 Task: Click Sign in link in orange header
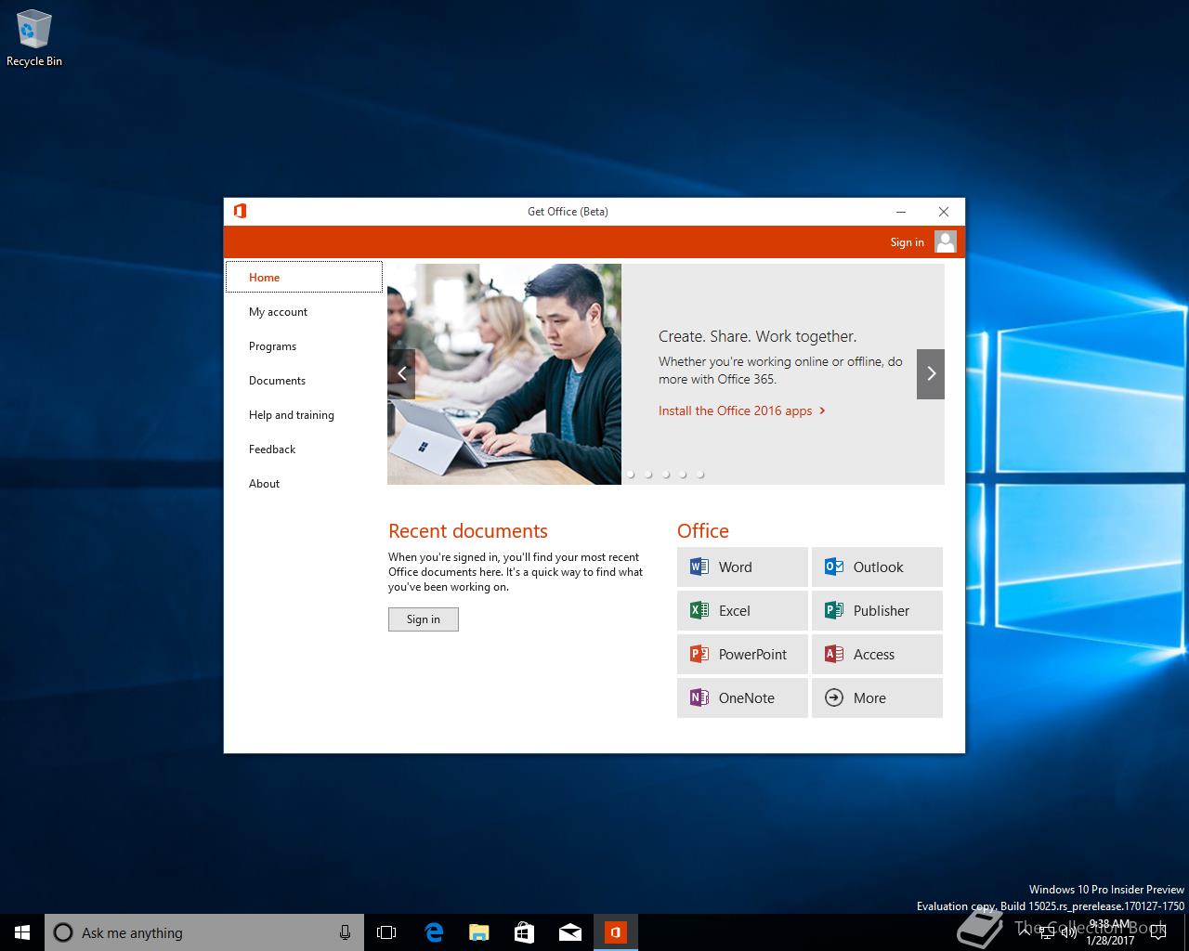pyautogui.click(x=907, y=241)
